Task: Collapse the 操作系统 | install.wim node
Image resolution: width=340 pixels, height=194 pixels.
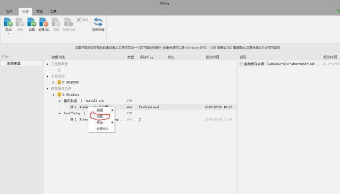Action: click(x=59, y=101)
